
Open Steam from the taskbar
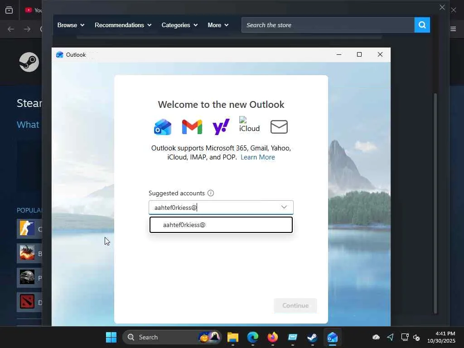tap(312, 337)
